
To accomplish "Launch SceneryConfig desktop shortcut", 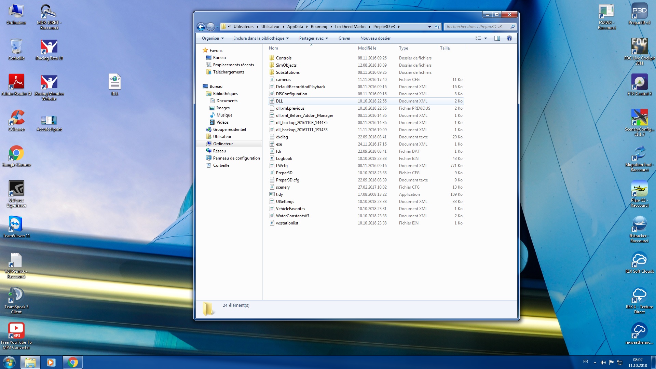I will pos(639,122).
